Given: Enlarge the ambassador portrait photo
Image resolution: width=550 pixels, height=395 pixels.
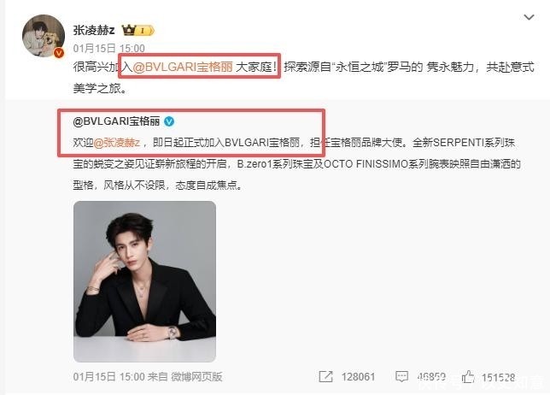Looking at the screenshot, I should pos(144,281).
